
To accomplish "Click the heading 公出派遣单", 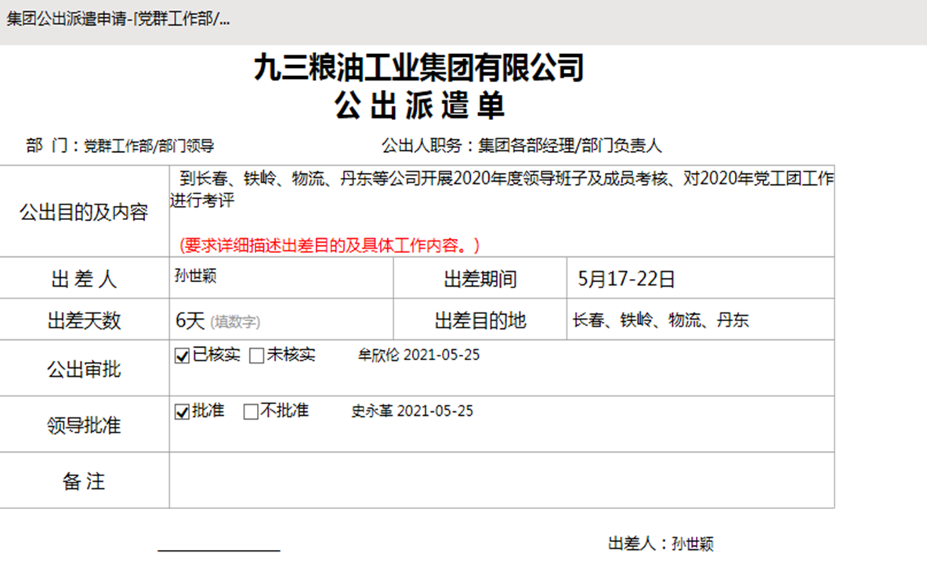I will [x=419, y=106].
